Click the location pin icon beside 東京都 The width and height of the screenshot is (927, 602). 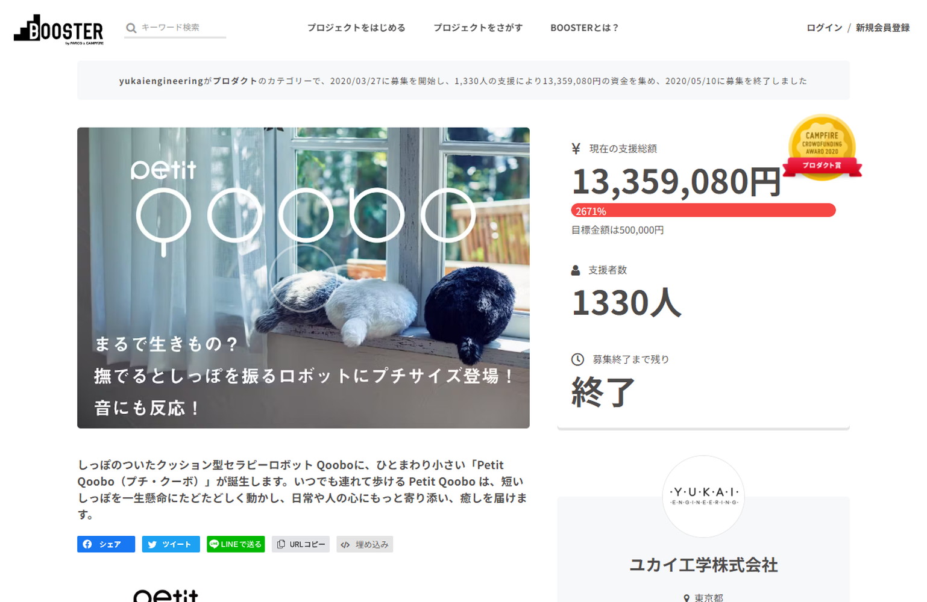click(x=687, y=598)
